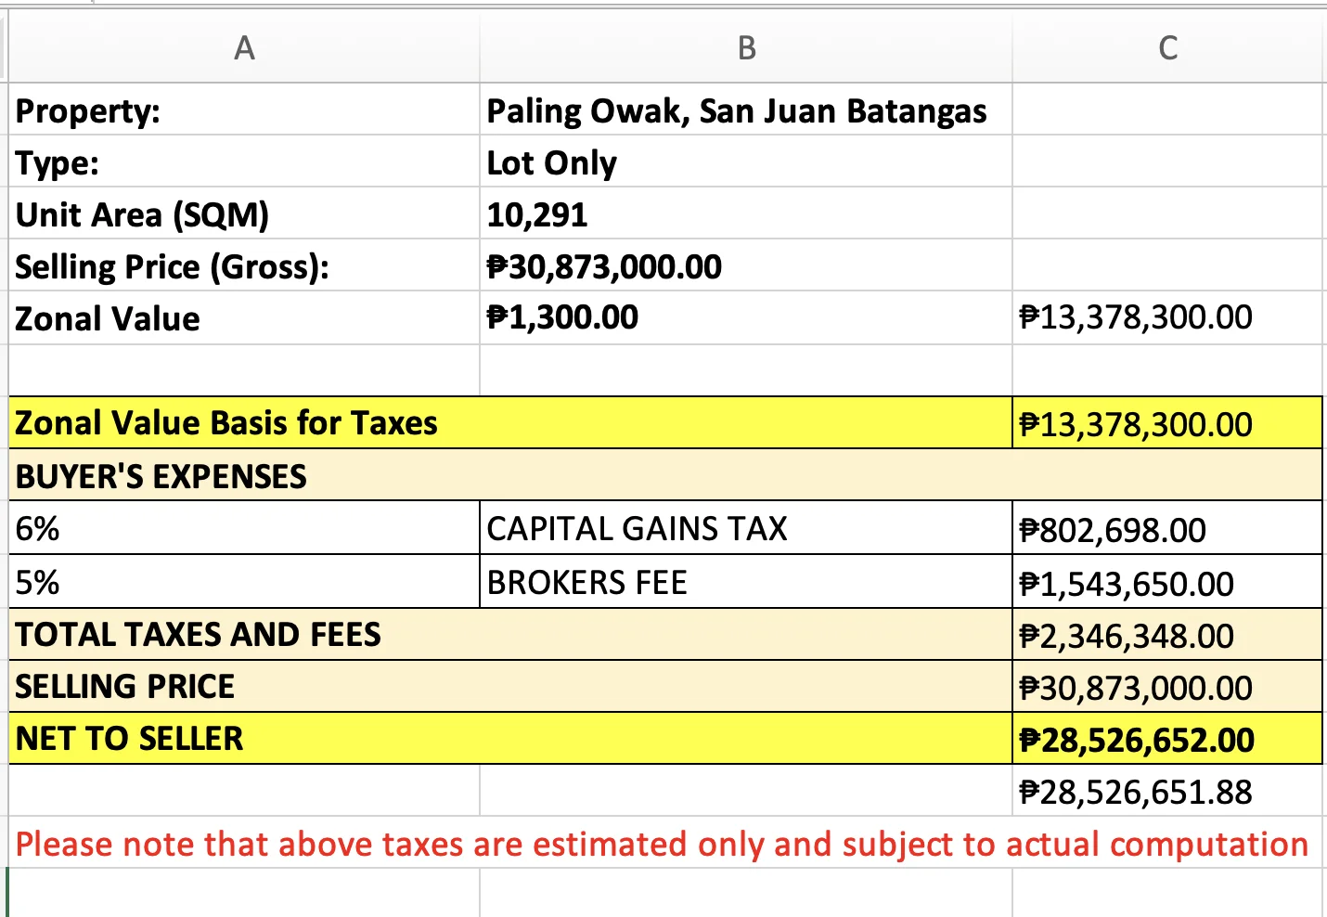Select column B header
The image size is (1327, 917).
745,47
